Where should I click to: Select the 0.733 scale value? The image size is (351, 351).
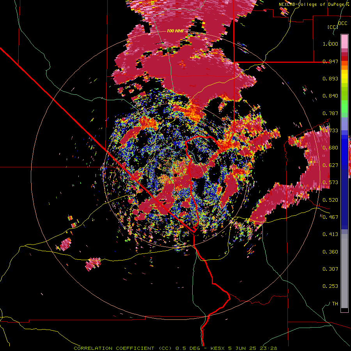[x=330, y=131]
